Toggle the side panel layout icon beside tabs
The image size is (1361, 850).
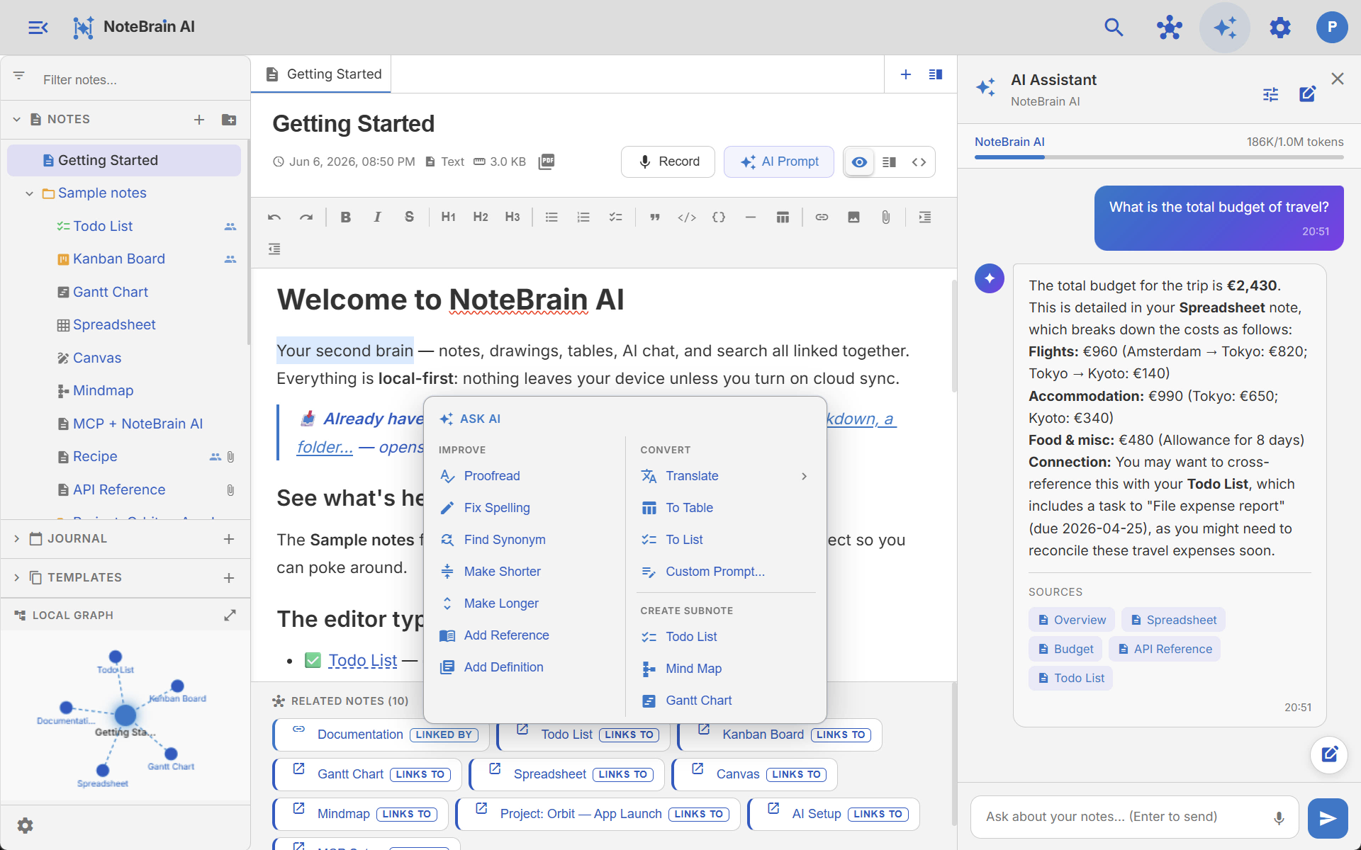[936, 74]
